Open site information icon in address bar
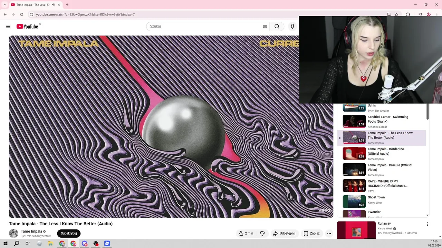The height and width of the screenshot is (248, 442). 31,14
